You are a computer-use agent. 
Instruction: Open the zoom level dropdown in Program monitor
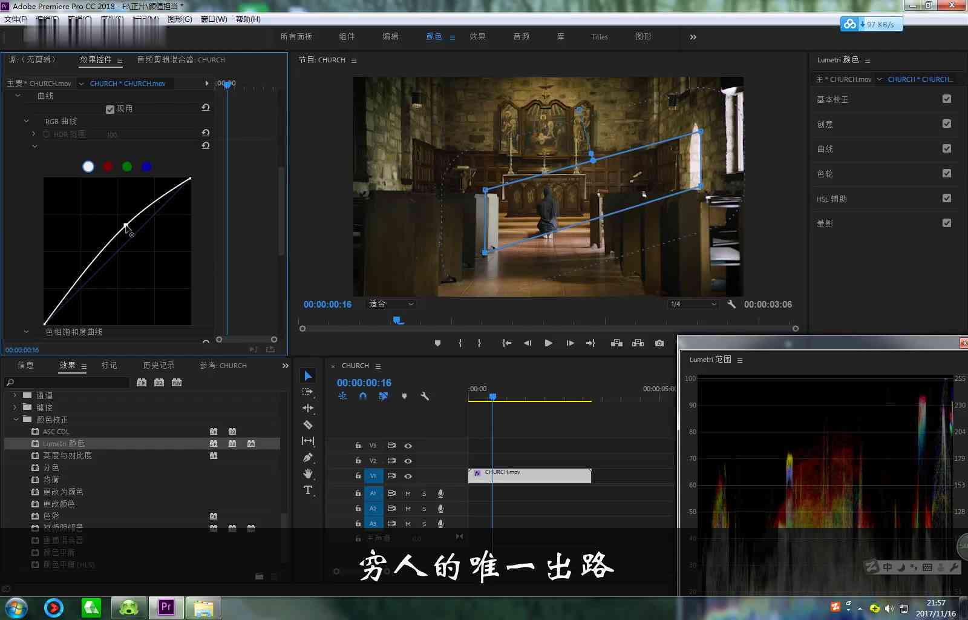(x=391, y=304)
